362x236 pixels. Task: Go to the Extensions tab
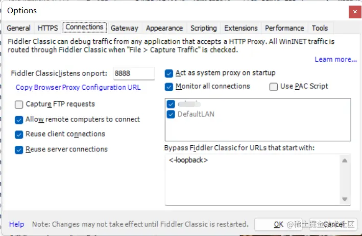pyautogui.click(x=241, y=28)
